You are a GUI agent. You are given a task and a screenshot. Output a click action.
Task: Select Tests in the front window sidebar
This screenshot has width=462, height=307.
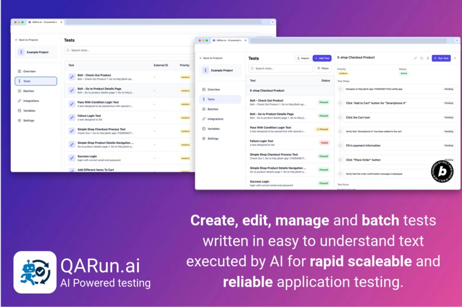coord(220,99)
